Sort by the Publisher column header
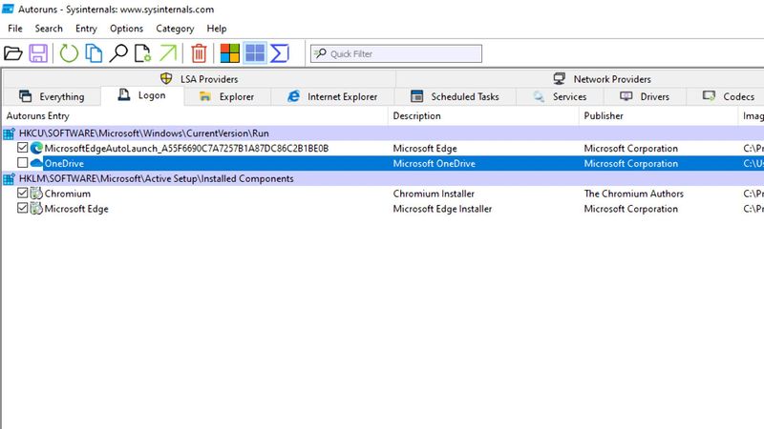Viewport: 764px width, 429px height. coord(604,115)
